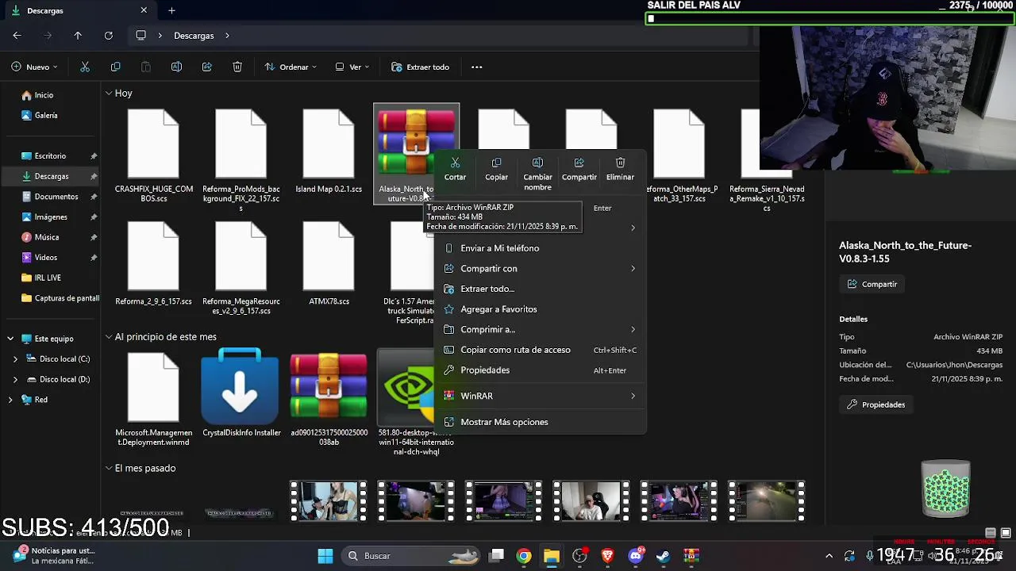Select CRASHFIX_HUGE_COMBOS.scs file
1016x571 pixels.
tap(154, 155)
